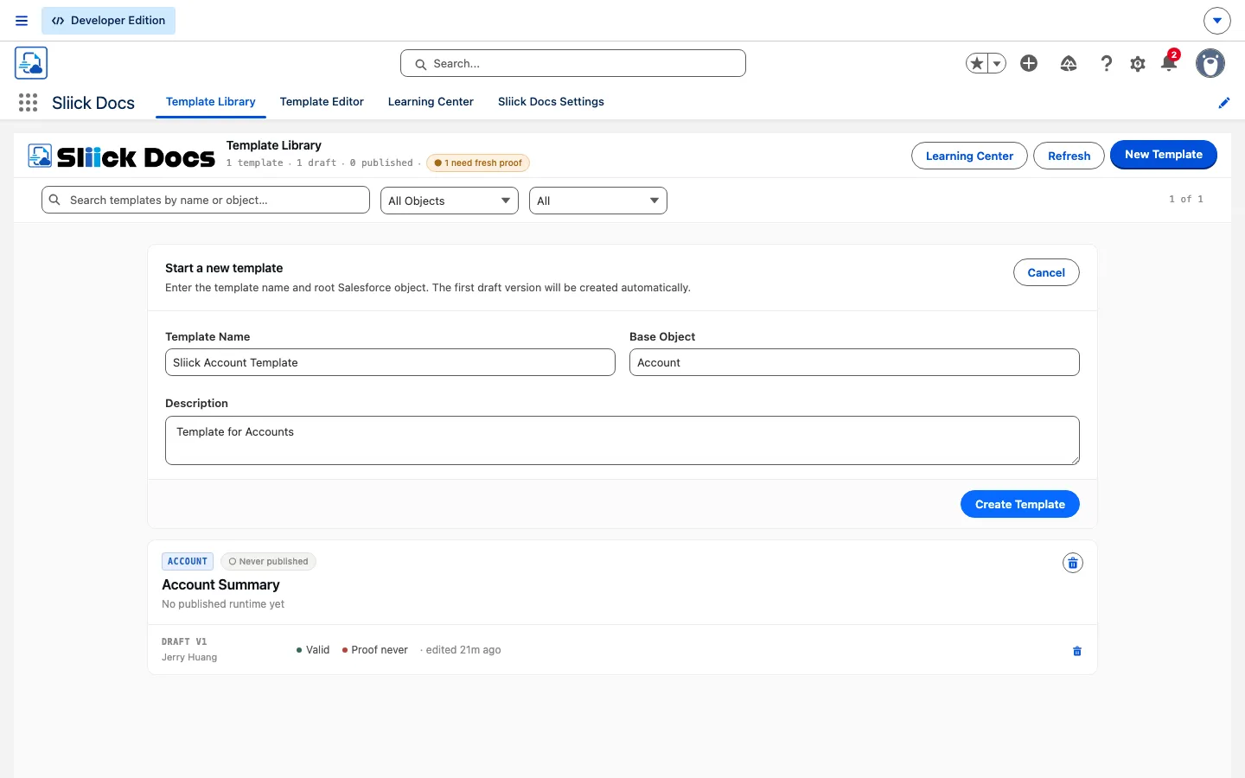This screenshot has width=1245, height=778.
Task: Click the ACCOUNT tag on the template card
Action: coord(188,561)
